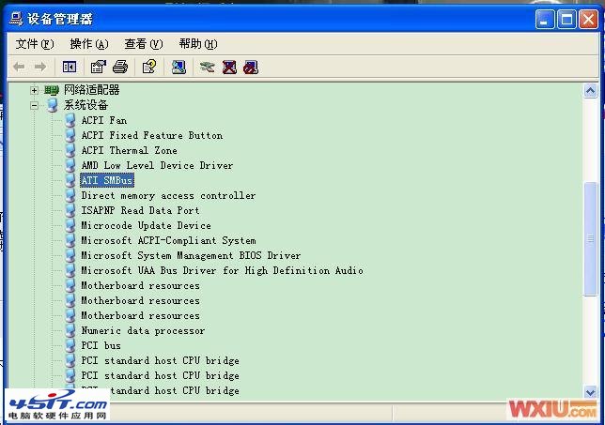Viewport: 605px width, 425px height.
Task: Toggle the console tree pane icon
Action: 70,67
